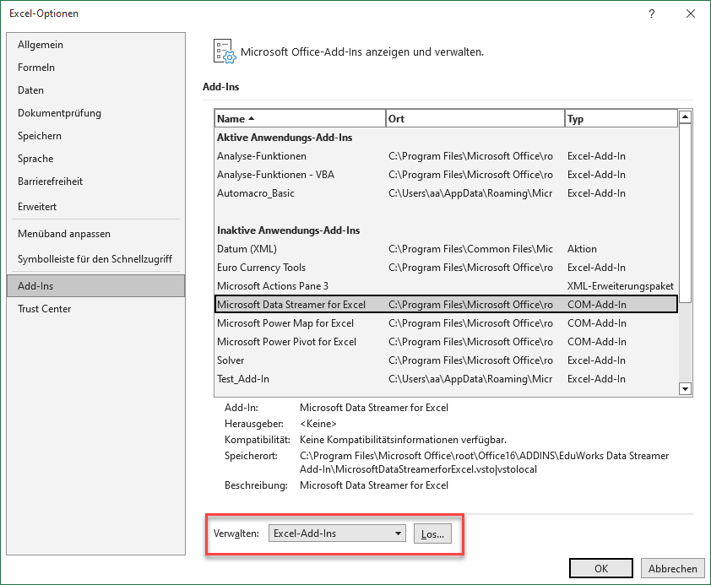The height and width of the screenshot is (585, 711).
Task: Select Analyse-Funktionen - VBA row
Action: [x=446, y=175]
